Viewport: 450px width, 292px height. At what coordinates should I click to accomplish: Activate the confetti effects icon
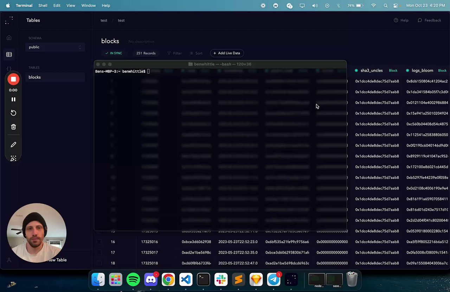pyautogui.click(x=13, y=158)
